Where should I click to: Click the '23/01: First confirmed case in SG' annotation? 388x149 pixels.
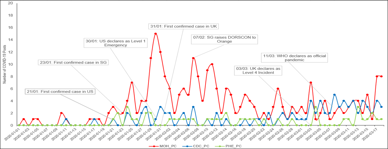pos(73,62)
